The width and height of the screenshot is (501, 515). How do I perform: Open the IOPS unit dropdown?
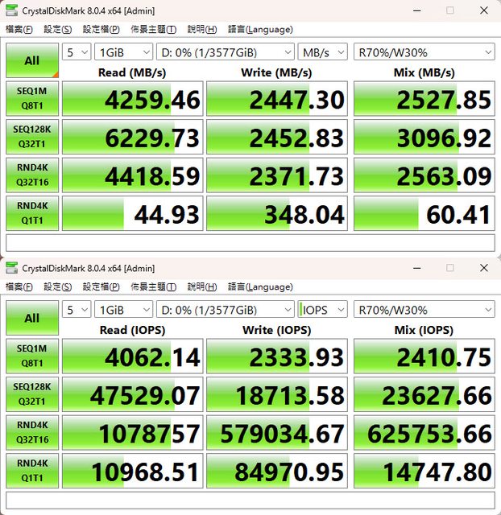click(322, 310)
